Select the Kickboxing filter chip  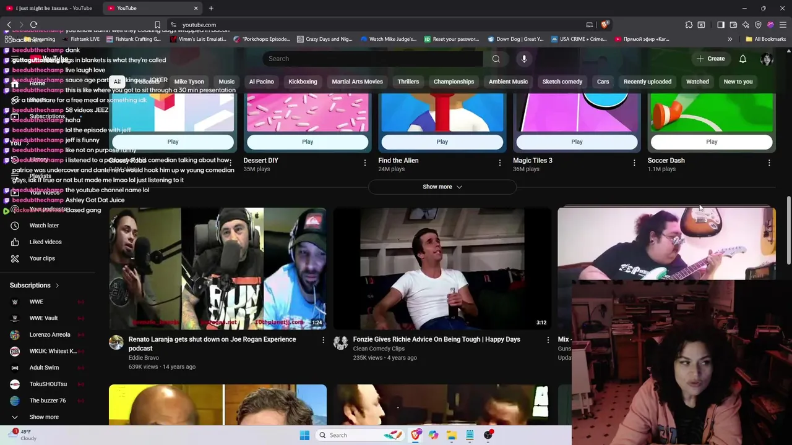(303, 82)
